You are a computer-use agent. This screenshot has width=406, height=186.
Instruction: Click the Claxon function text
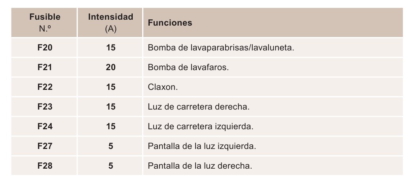(x=163, y=87)
